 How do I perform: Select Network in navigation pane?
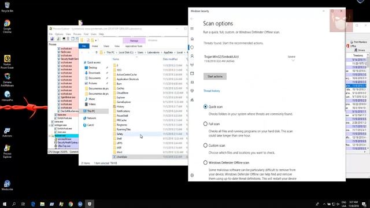[91, 118]
